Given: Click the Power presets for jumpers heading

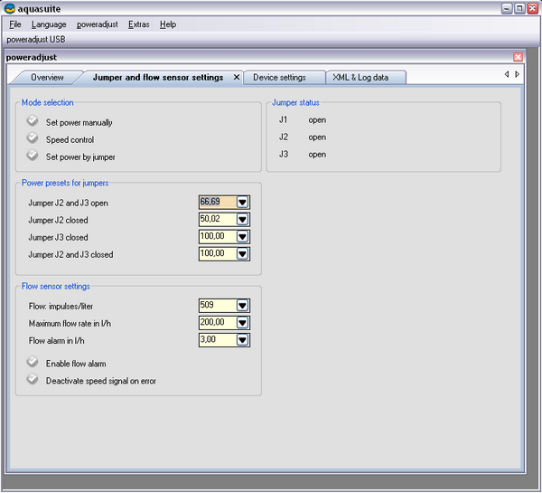Looking at the screenshot, I should [x=65, y=183].
